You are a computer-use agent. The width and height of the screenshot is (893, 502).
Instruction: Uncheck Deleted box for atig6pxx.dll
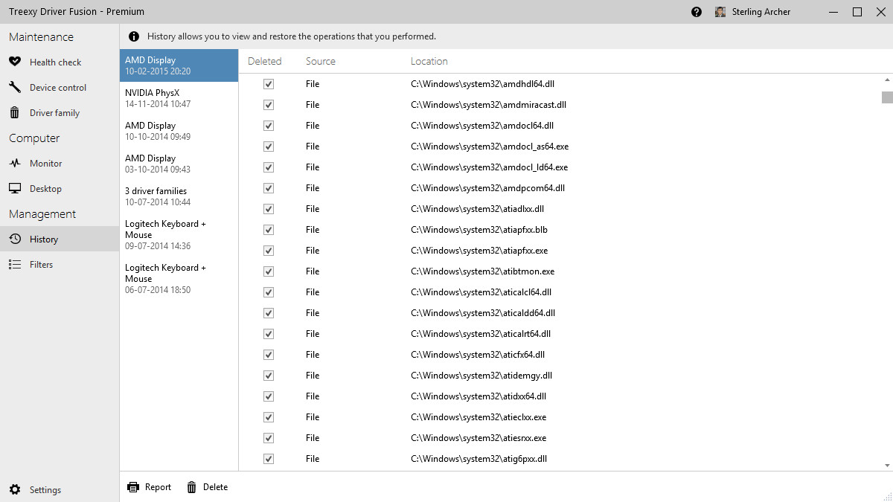(x=269, y=459)
